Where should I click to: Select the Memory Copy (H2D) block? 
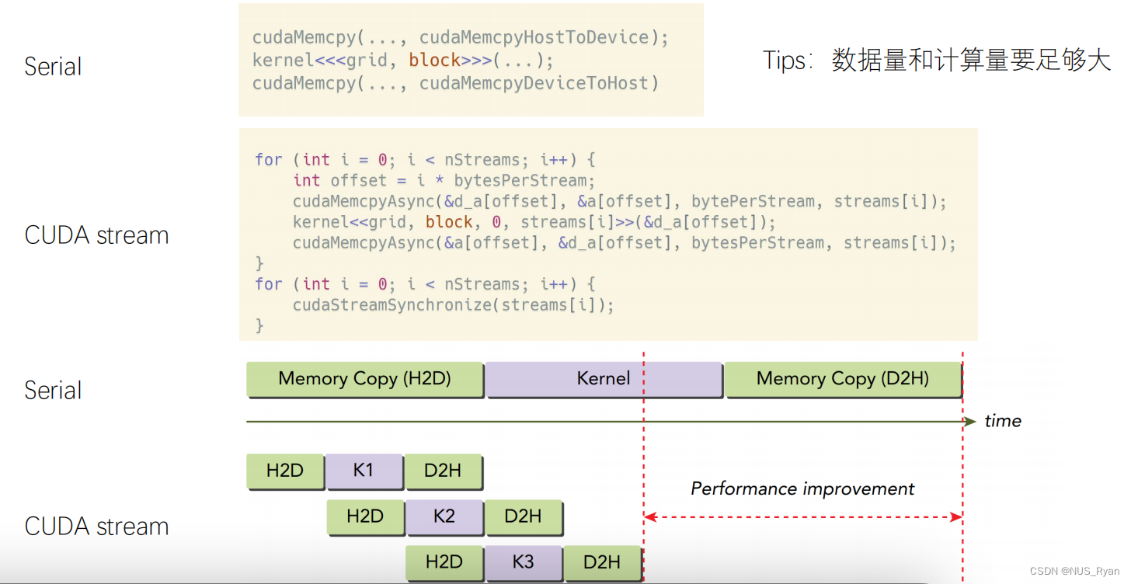(x=365, y=380)
